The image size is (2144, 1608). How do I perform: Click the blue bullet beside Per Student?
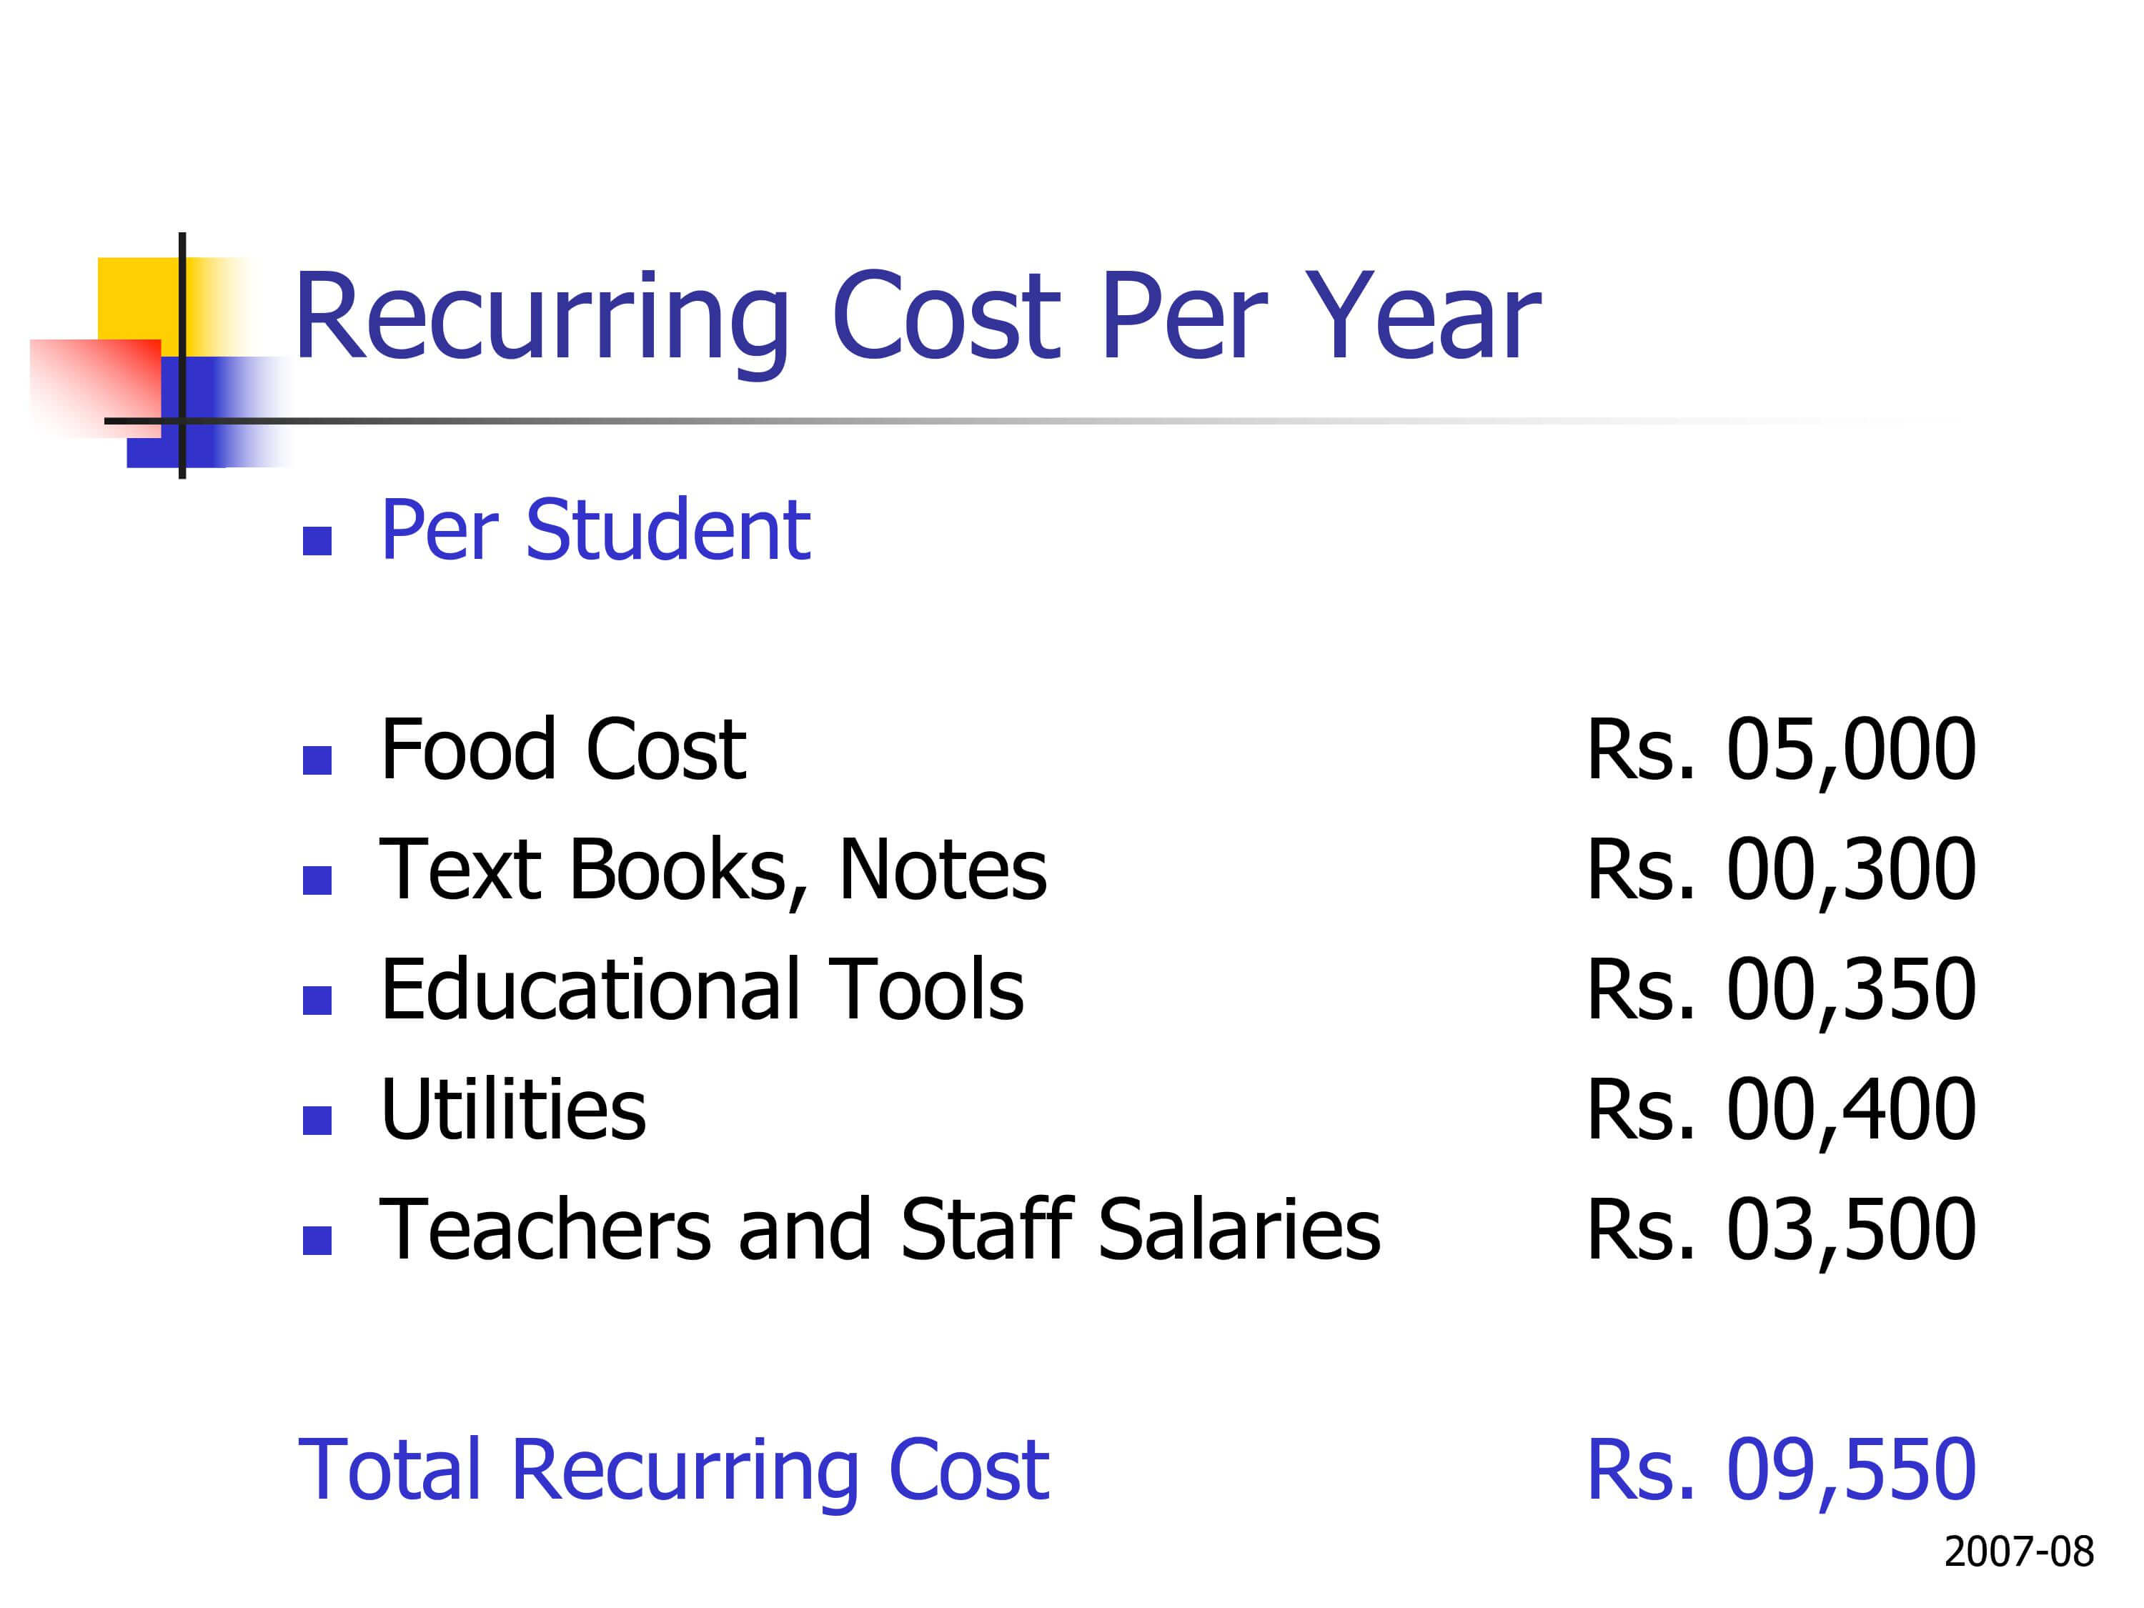[x=317, y=541]
